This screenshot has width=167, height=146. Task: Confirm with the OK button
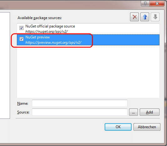(x=118, y=127)
